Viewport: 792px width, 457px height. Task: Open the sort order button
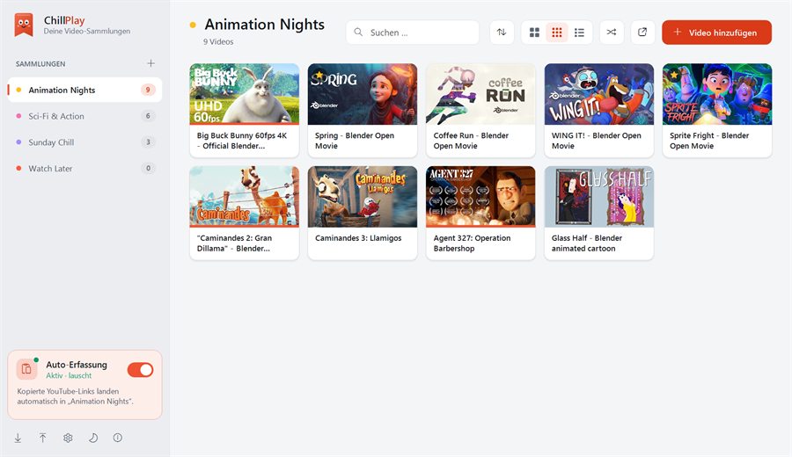502,33
